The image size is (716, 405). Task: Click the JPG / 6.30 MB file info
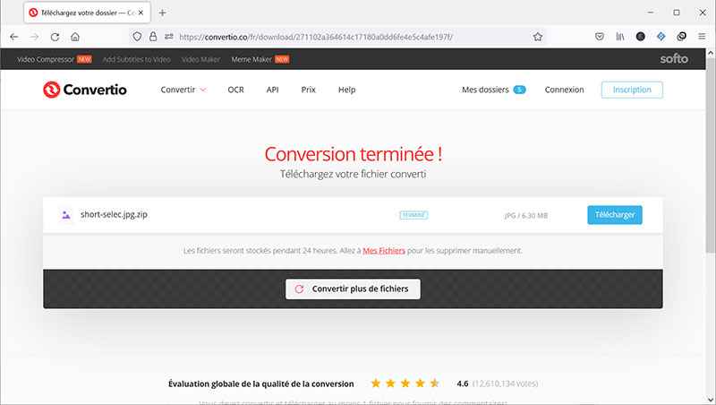tap(525, 215)
